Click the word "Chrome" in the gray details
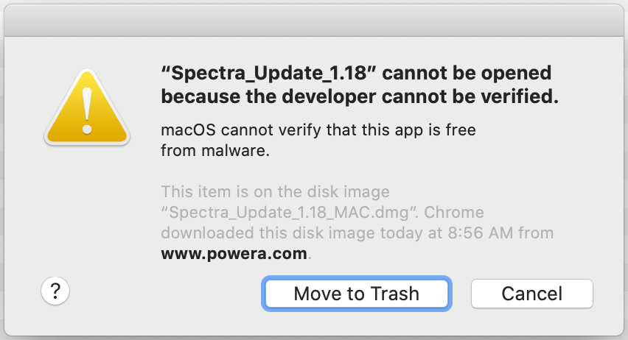 pos(454,213)
